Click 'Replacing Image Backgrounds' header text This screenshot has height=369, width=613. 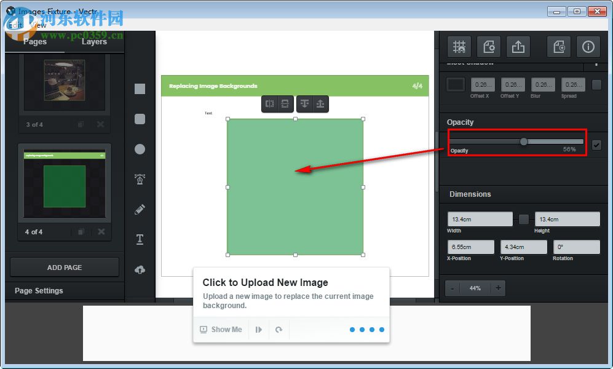tap(213, 86)
